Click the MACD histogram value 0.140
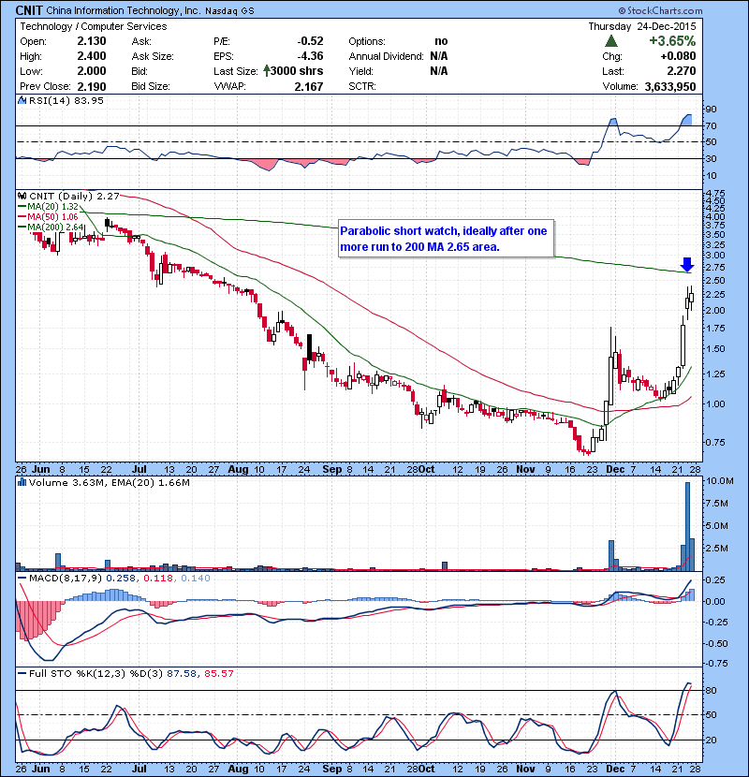This screenshot has width=749, height=777. 196,578
